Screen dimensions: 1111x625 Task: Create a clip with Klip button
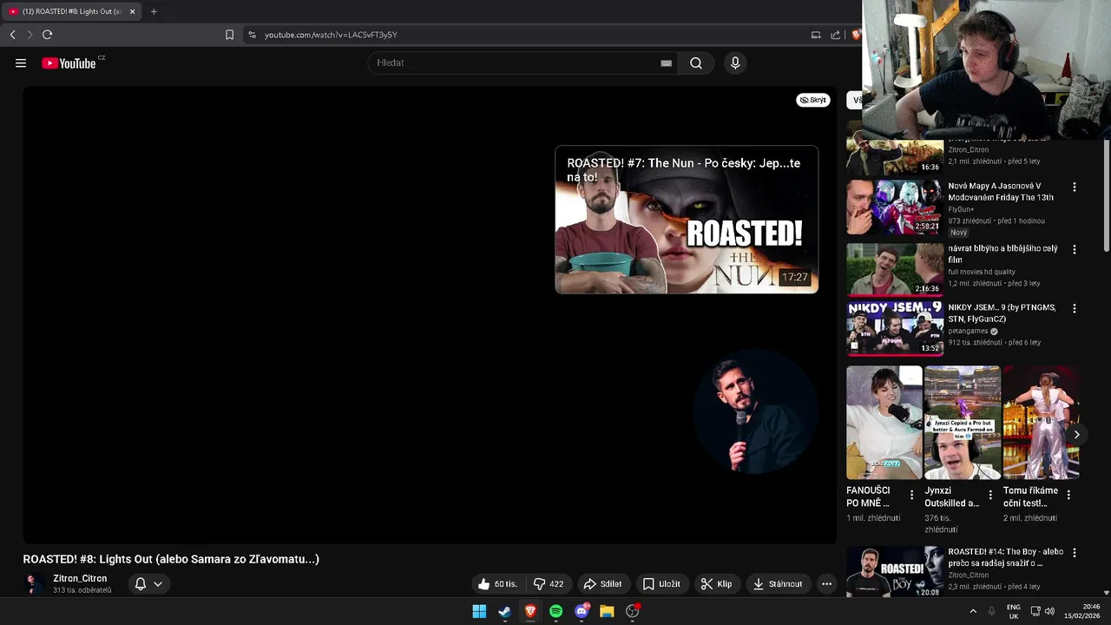[717, 584]
